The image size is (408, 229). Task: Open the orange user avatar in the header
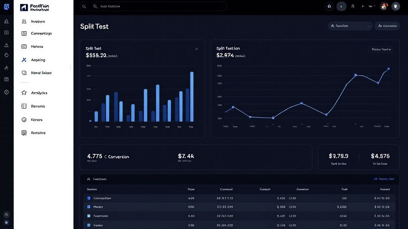point(384,6)
